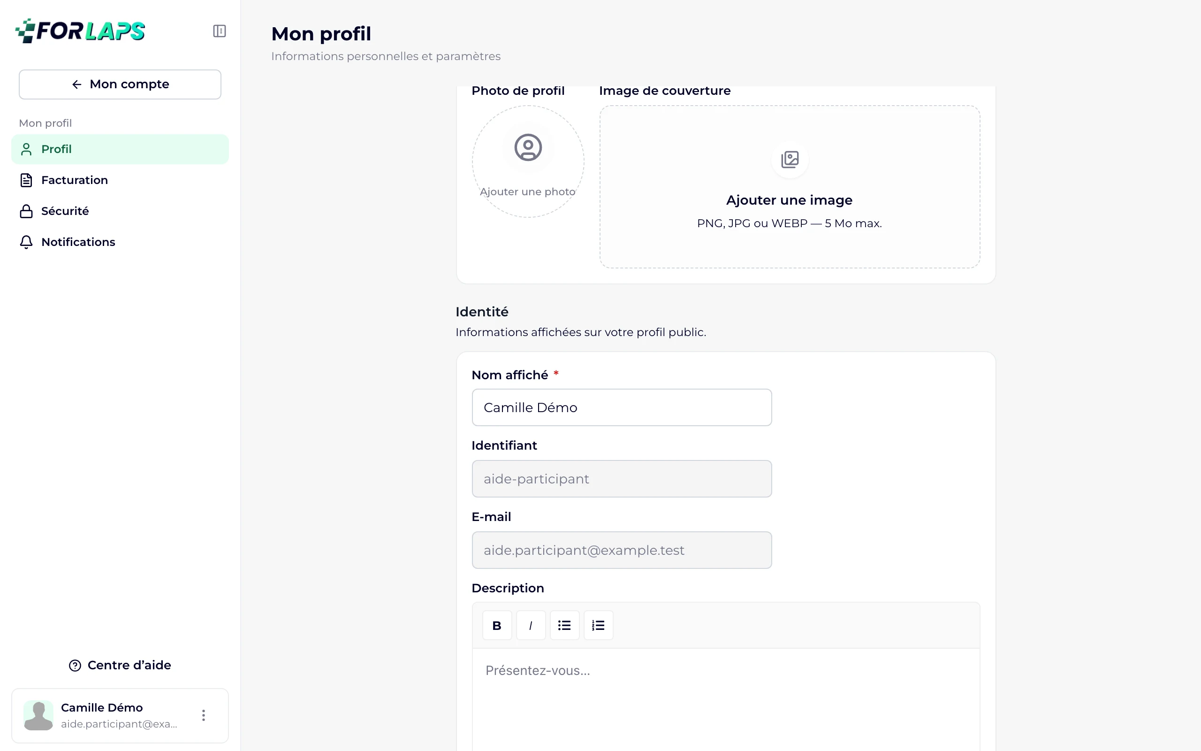The height and width of the screenshot is (751, 1201).
Task: Click aide.participant@exa... text in sidebar
Action: pos(119,724)
